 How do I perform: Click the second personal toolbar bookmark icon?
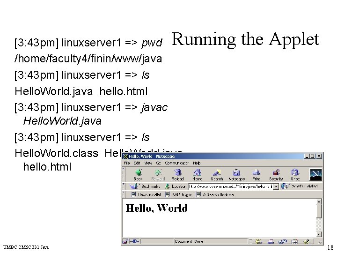[x=168, y=194]
